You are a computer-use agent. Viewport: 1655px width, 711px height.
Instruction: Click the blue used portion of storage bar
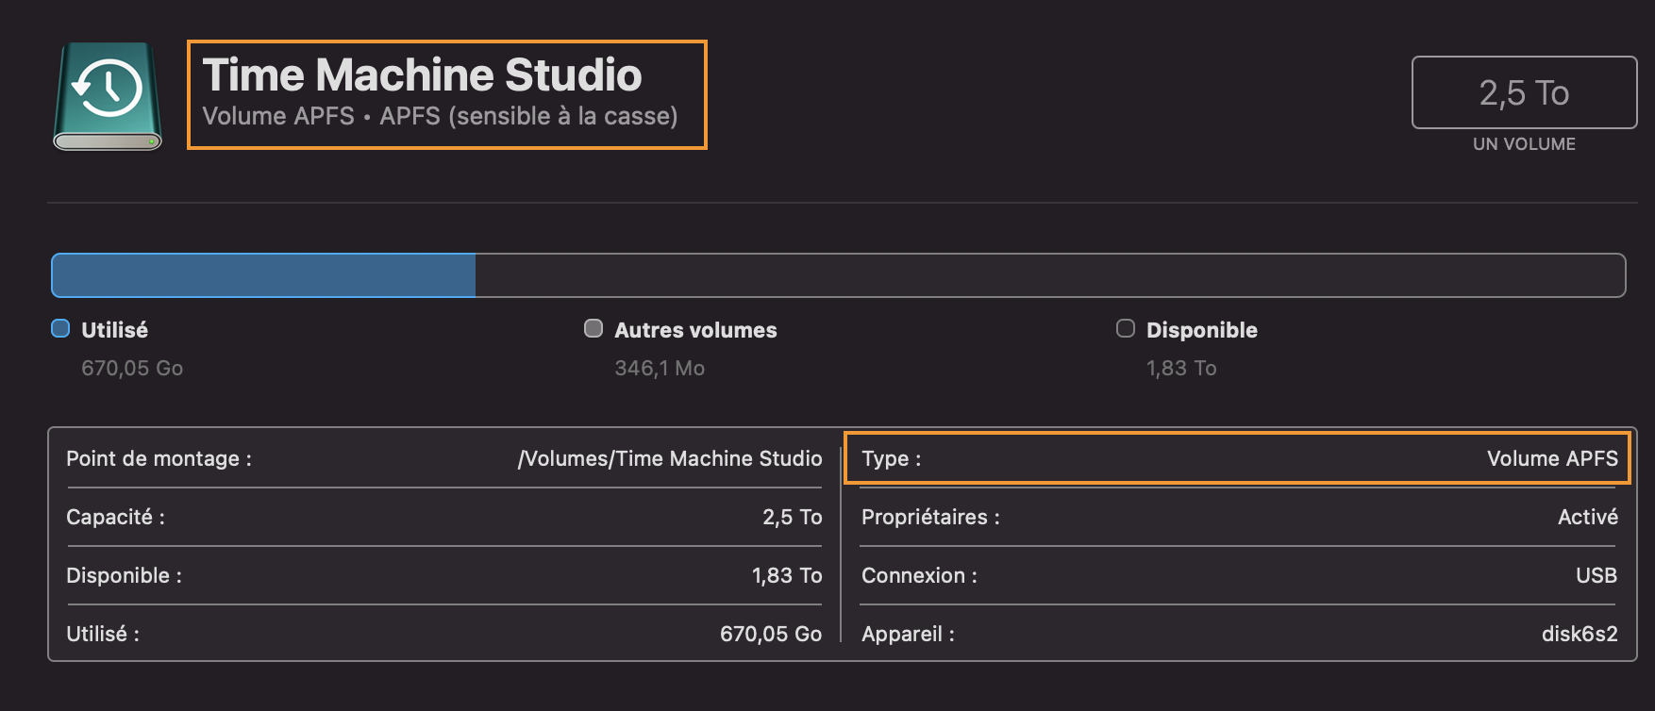[263, 275]
